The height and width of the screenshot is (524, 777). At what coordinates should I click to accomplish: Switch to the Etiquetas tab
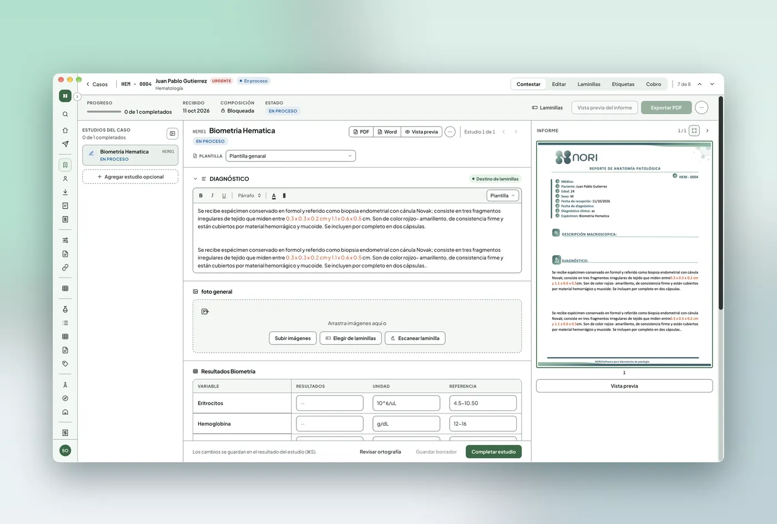tap(623, 84)
